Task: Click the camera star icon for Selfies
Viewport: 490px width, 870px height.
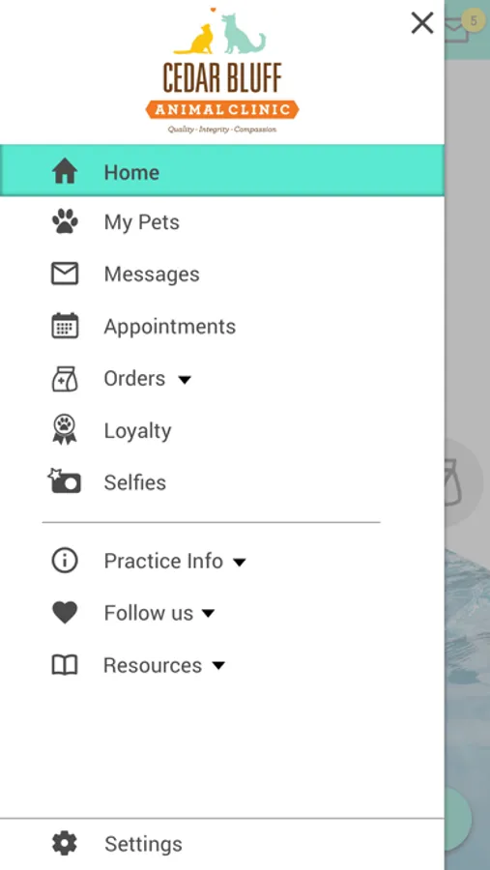Action: pos(65,481)
